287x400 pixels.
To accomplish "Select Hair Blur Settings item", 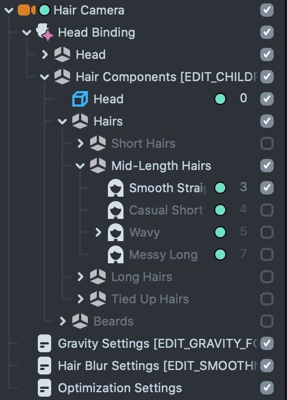I will pyautogui.click(x=158, y=366).
